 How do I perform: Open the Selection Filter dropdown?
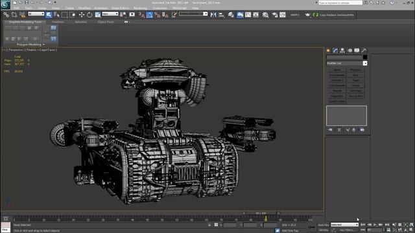tap(36, 14)
